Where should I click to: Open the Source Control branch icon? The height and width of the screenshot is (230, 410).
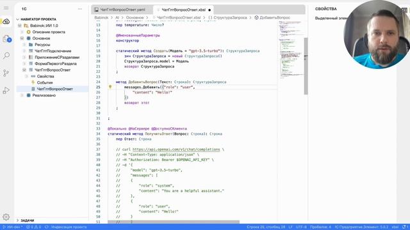coord(6,73)
